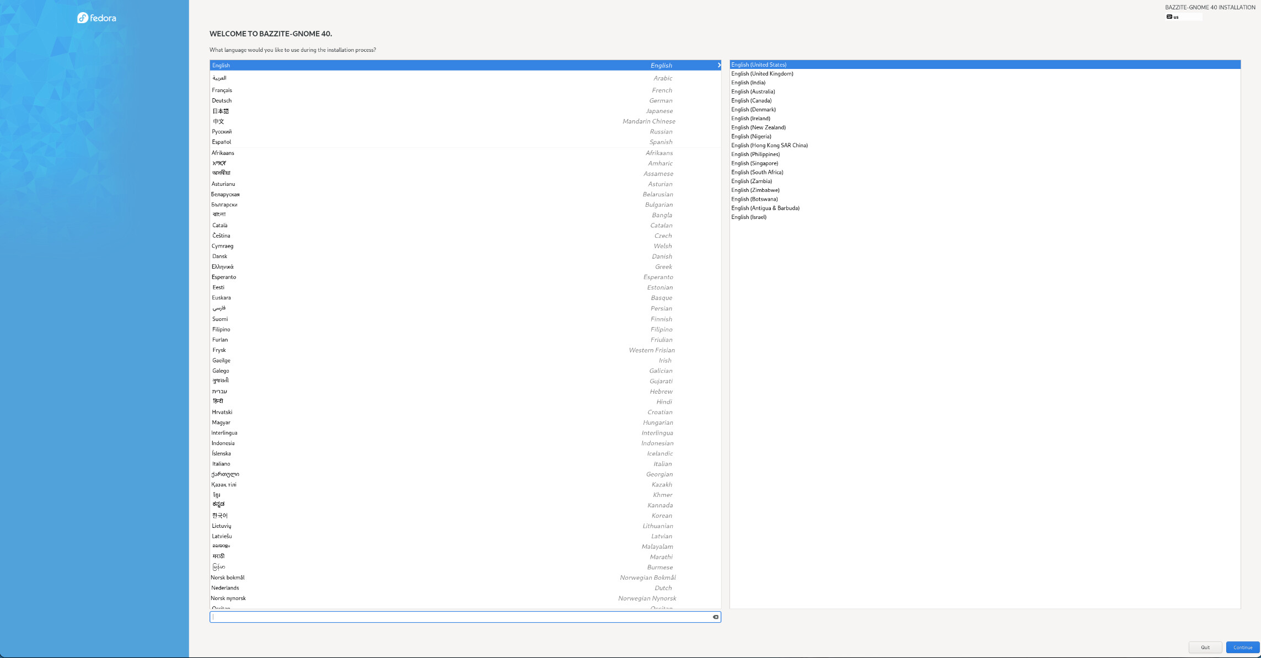This screenshot has width=1261, height=658.
Task: Choose Afrikaans language row
Action: point(465,153)
